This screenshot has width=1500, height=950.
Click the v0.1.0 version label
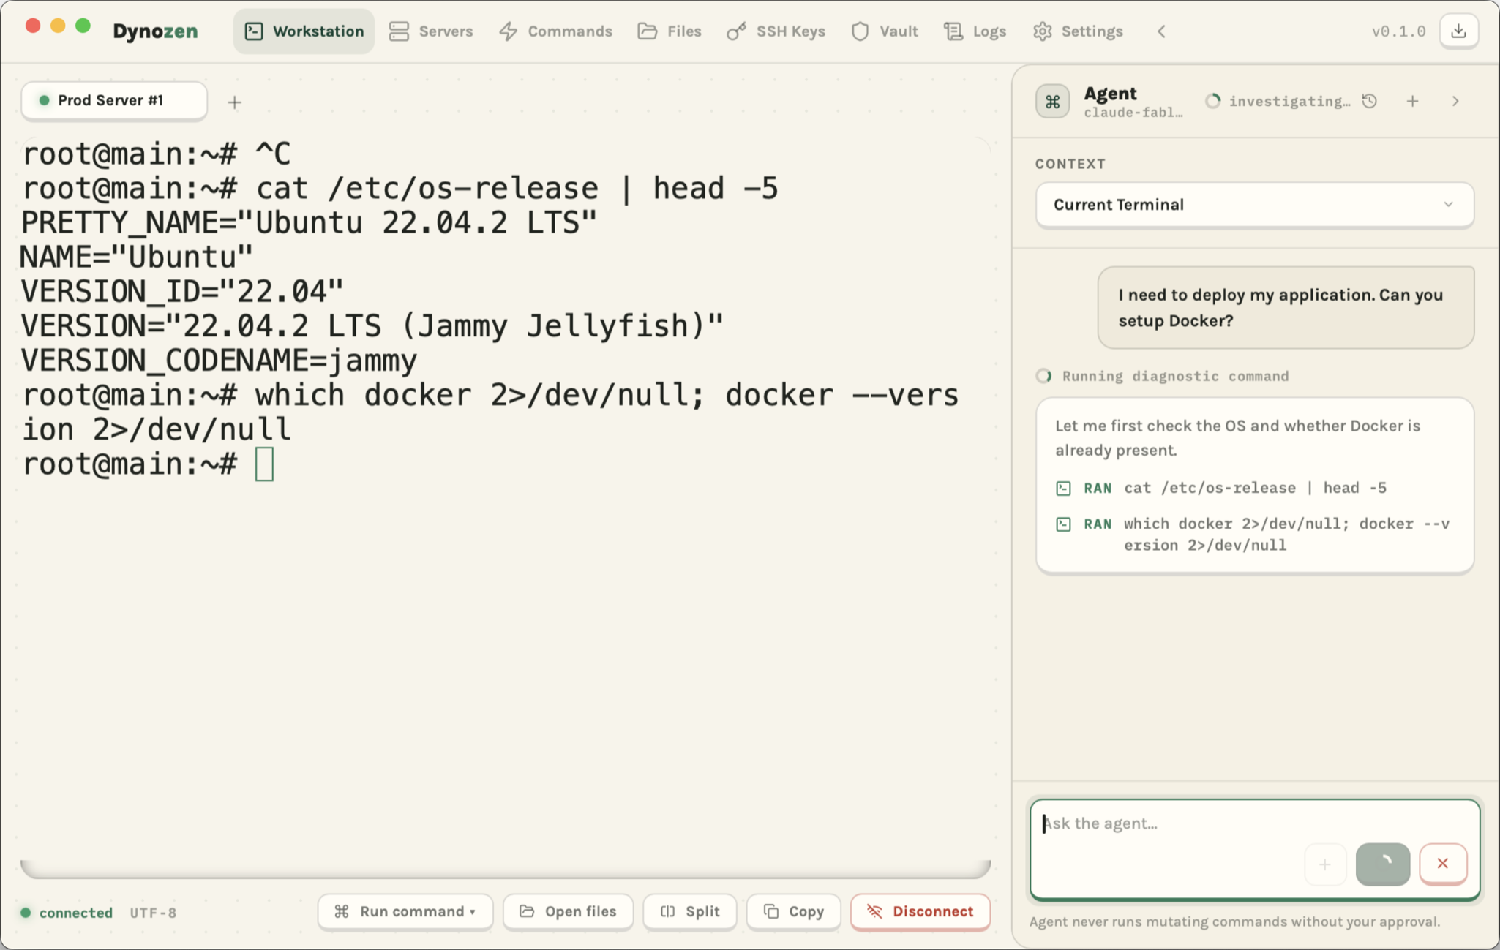1398,31
